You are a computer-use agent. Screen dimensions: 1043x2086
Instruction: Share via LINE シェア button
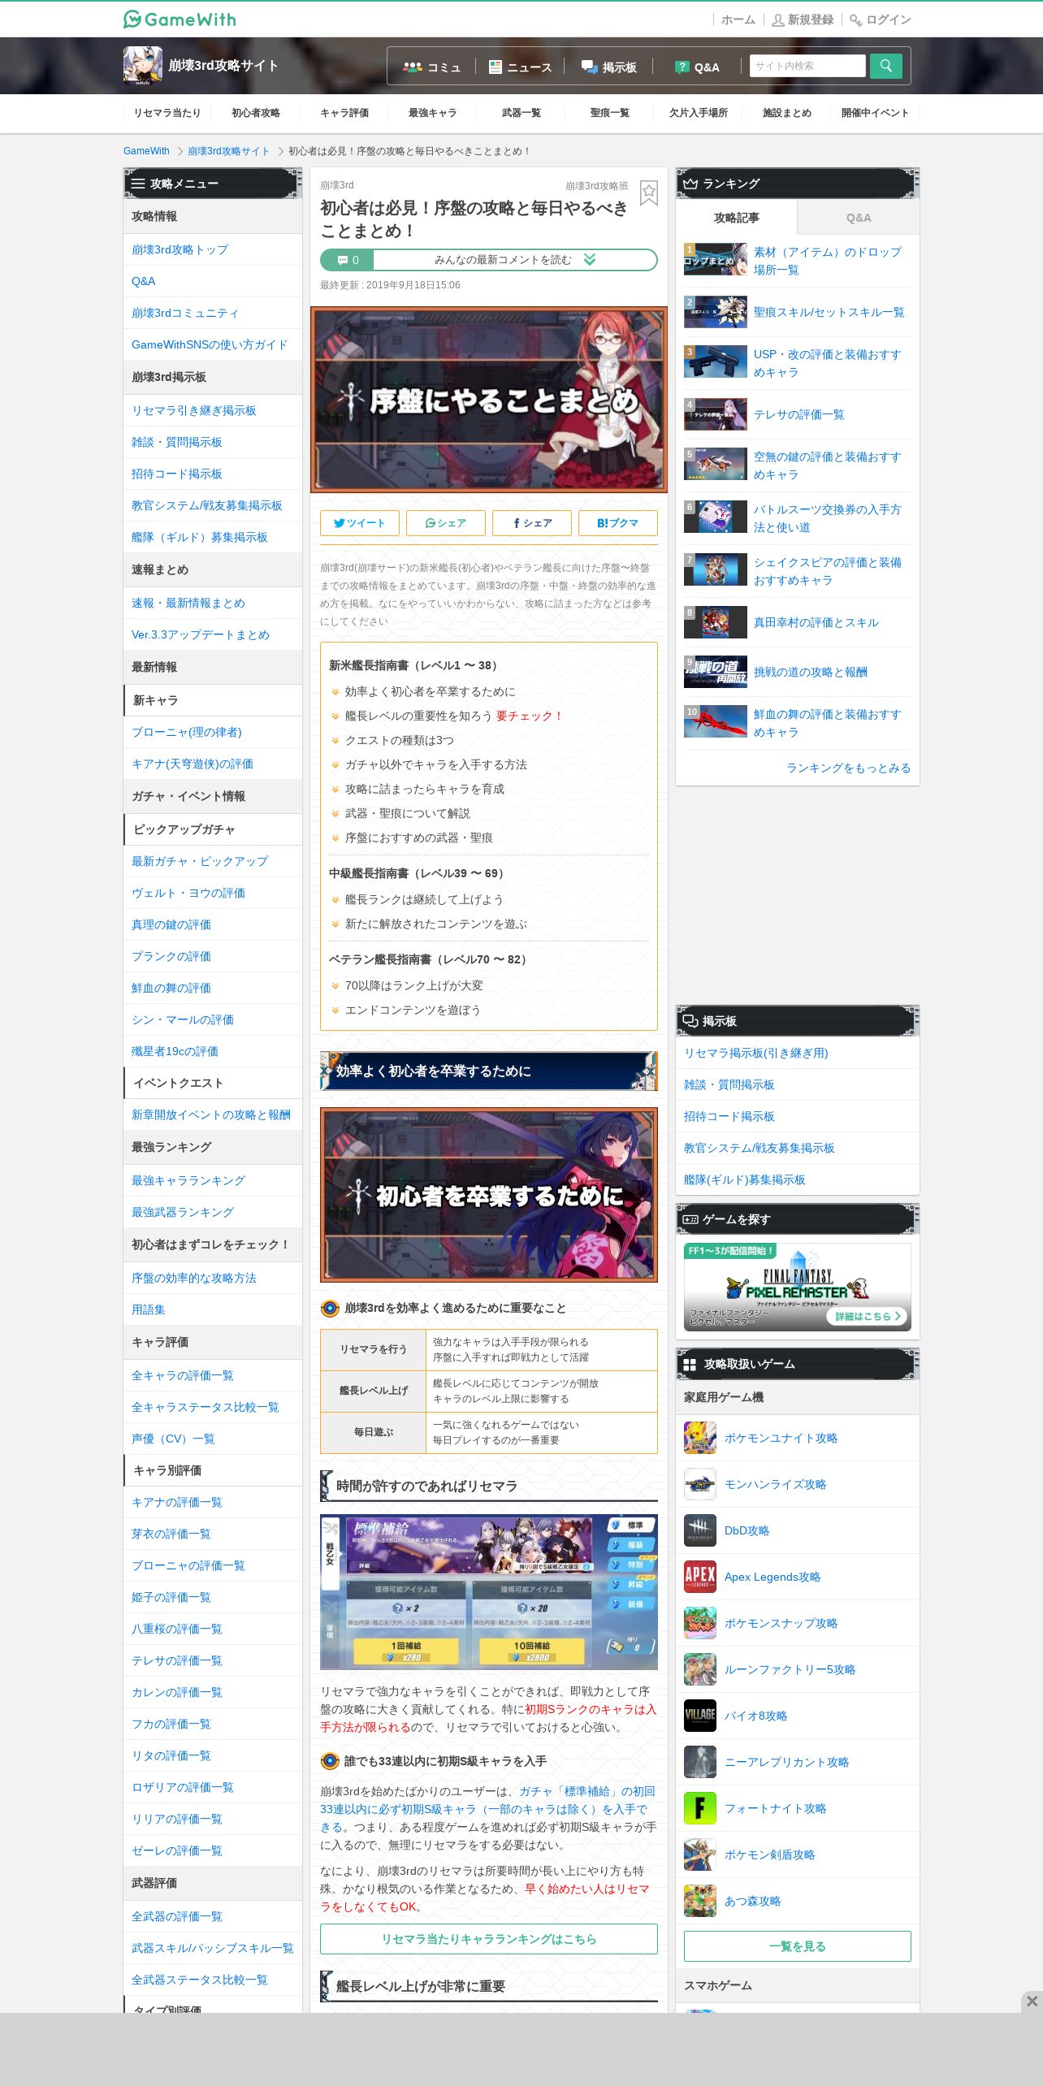coord(445,523)
